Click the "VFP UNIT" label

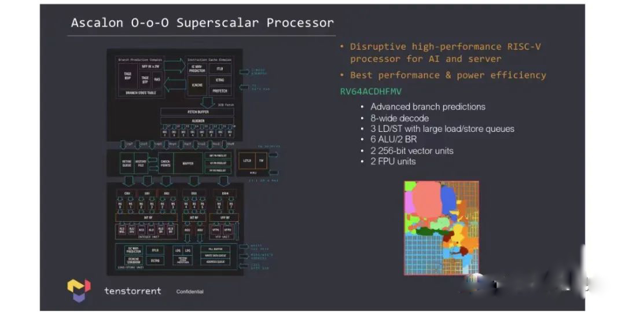pyautogui.click(x=221, y=237)
